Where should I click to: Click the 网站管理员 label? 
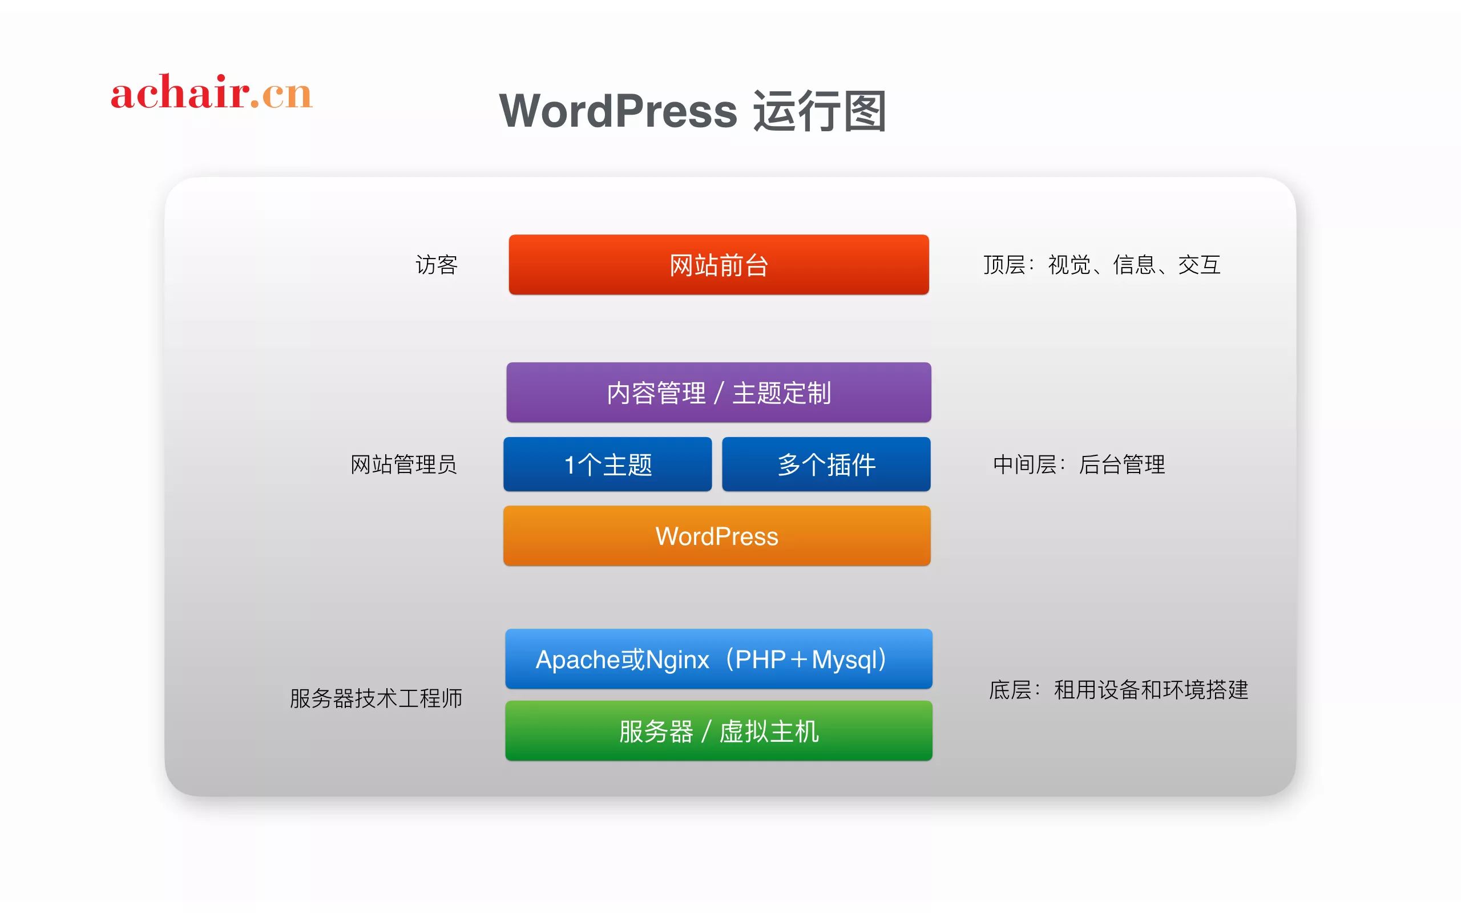pyautogui.click(x=403, y=464)
